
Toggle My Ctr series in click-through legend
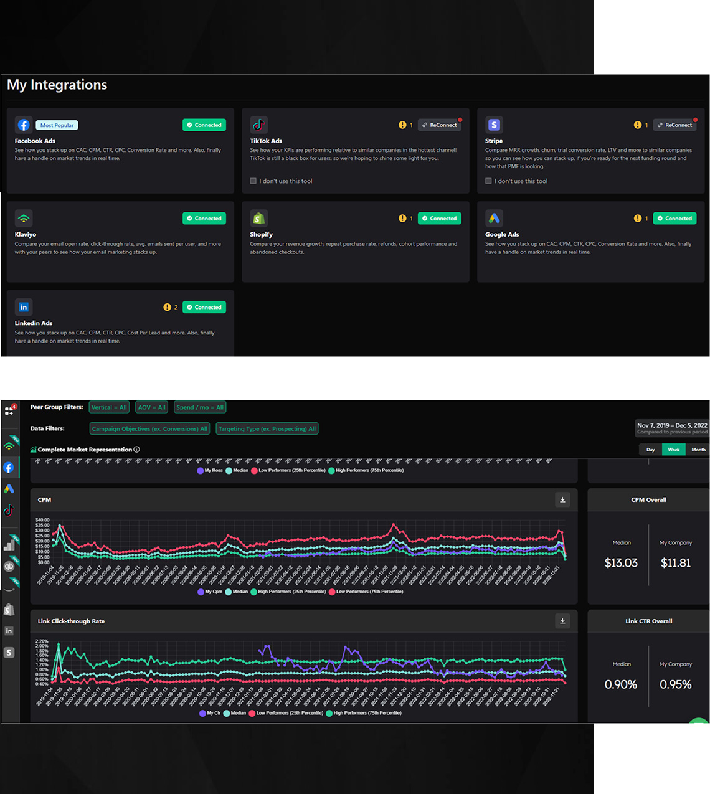[210, 713]
